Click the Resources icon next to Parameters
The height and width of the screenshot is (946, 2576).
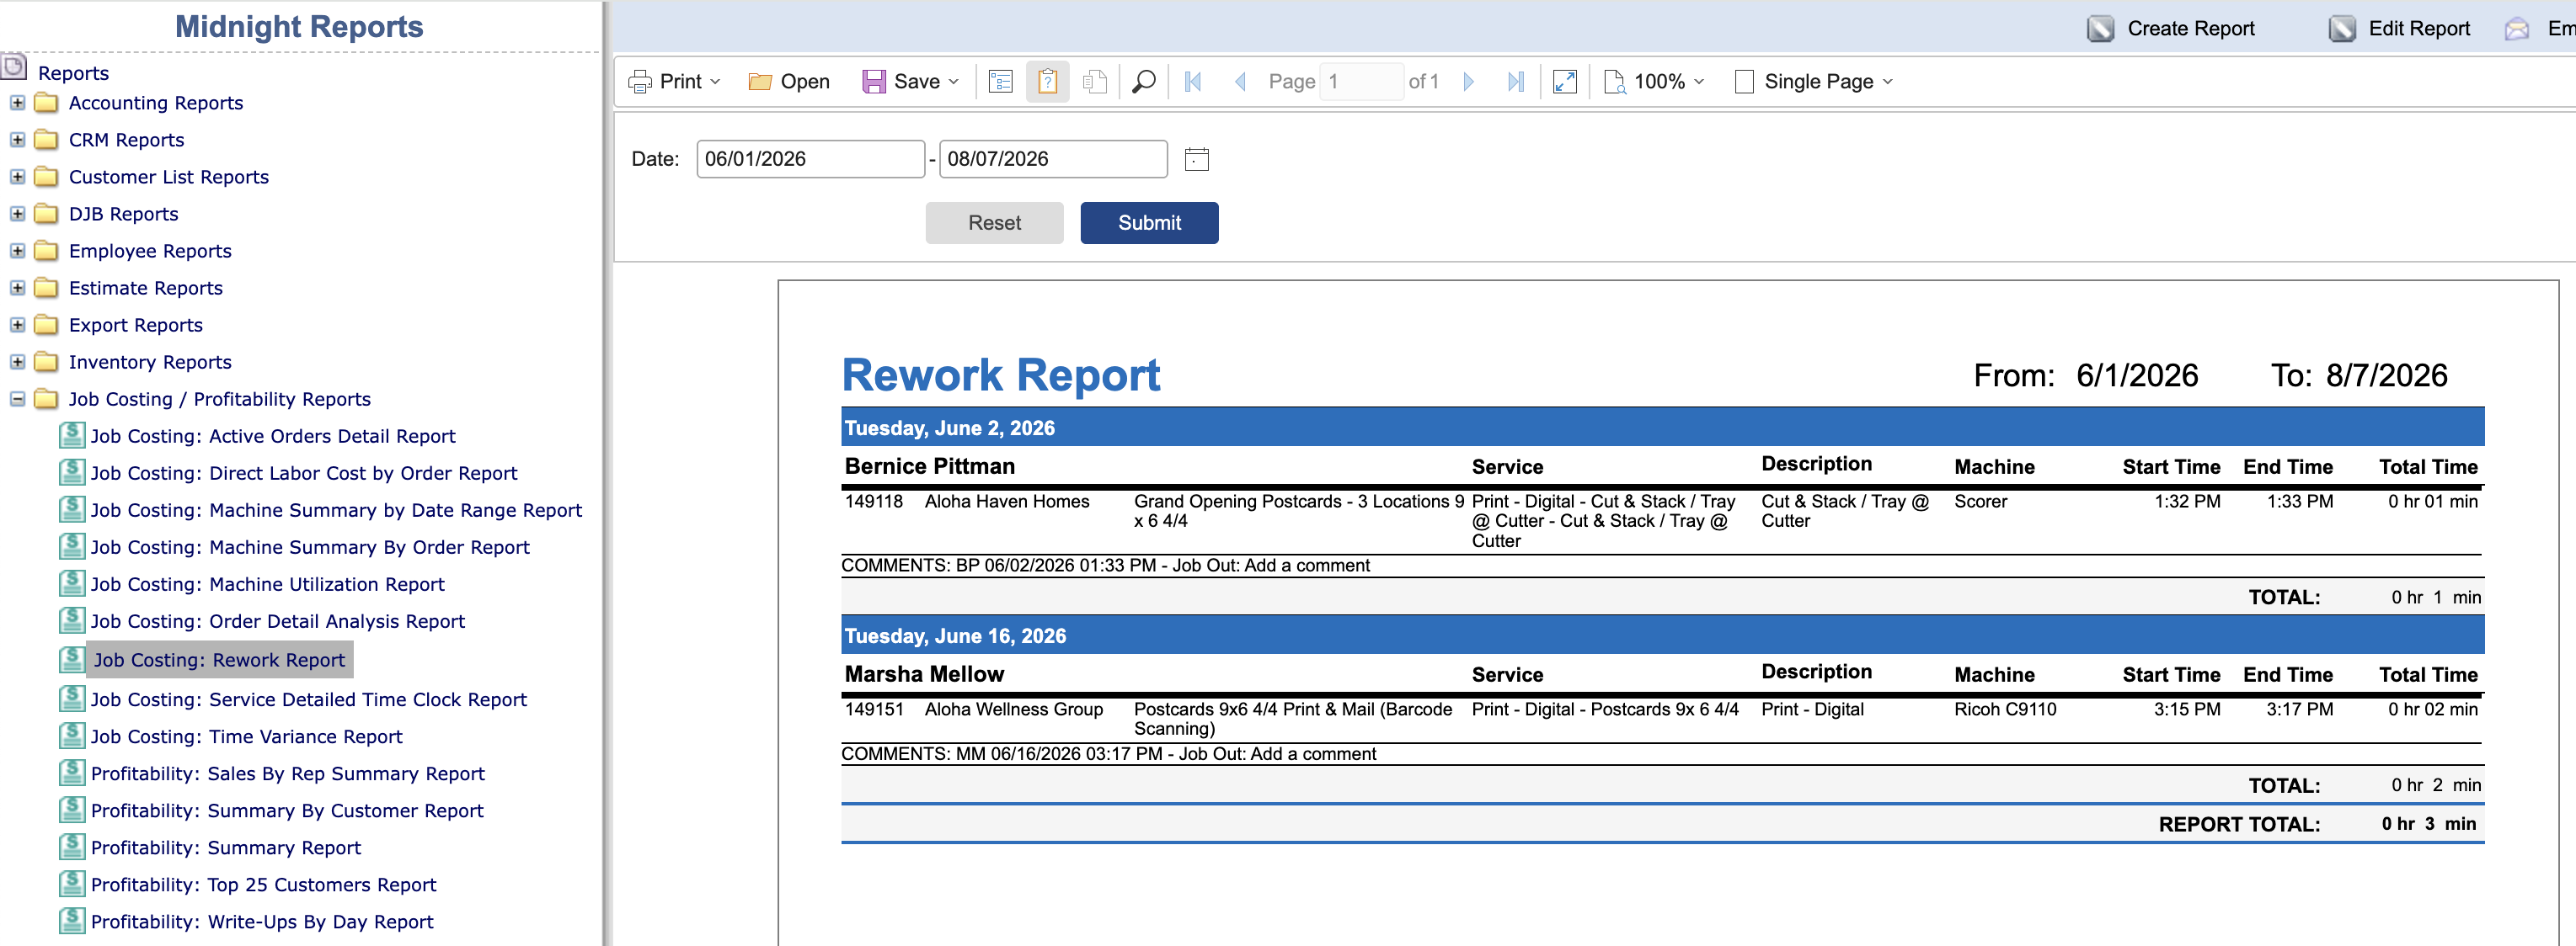click(x=1094, y=82)
